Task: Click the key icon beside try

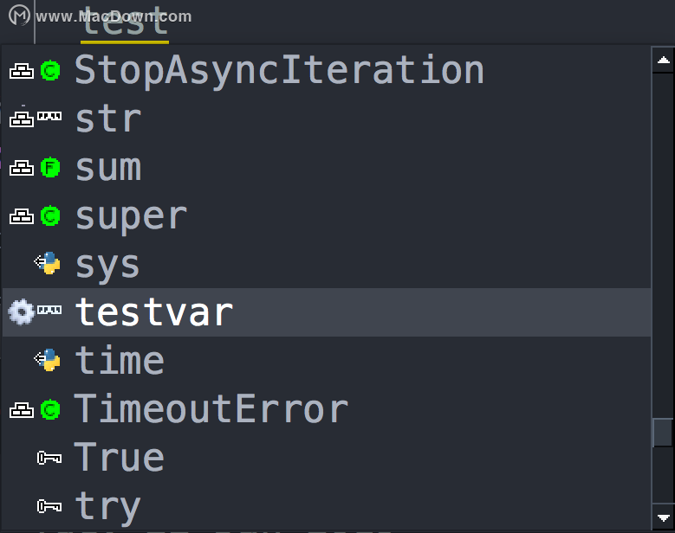Action: (49, 506)
